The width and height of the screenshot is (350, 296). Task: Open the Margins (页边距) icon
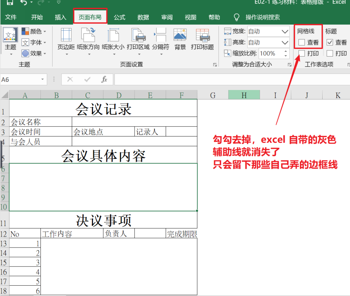pyautogui.click(x=66, y=35)
